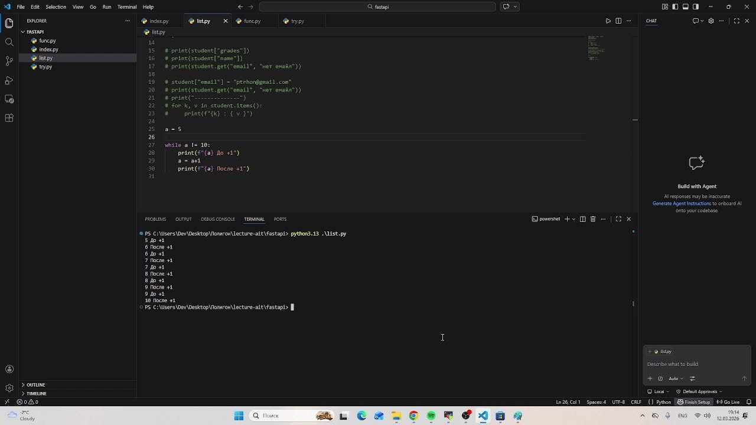The width and height of the screenshot is (756, 425).
Task: Open the Copilot chat title bar button
Action: 506,6
